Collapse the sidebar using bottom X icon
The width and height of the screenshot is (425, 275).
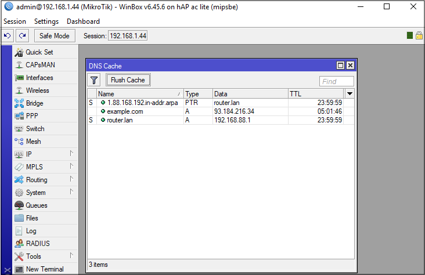(x=8, y=270)
